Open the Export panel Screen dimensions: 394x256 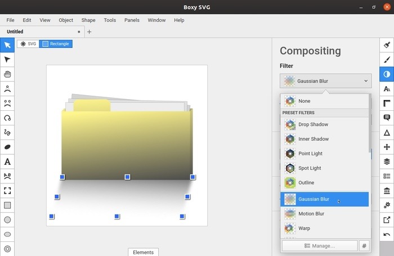click(387, 220)
